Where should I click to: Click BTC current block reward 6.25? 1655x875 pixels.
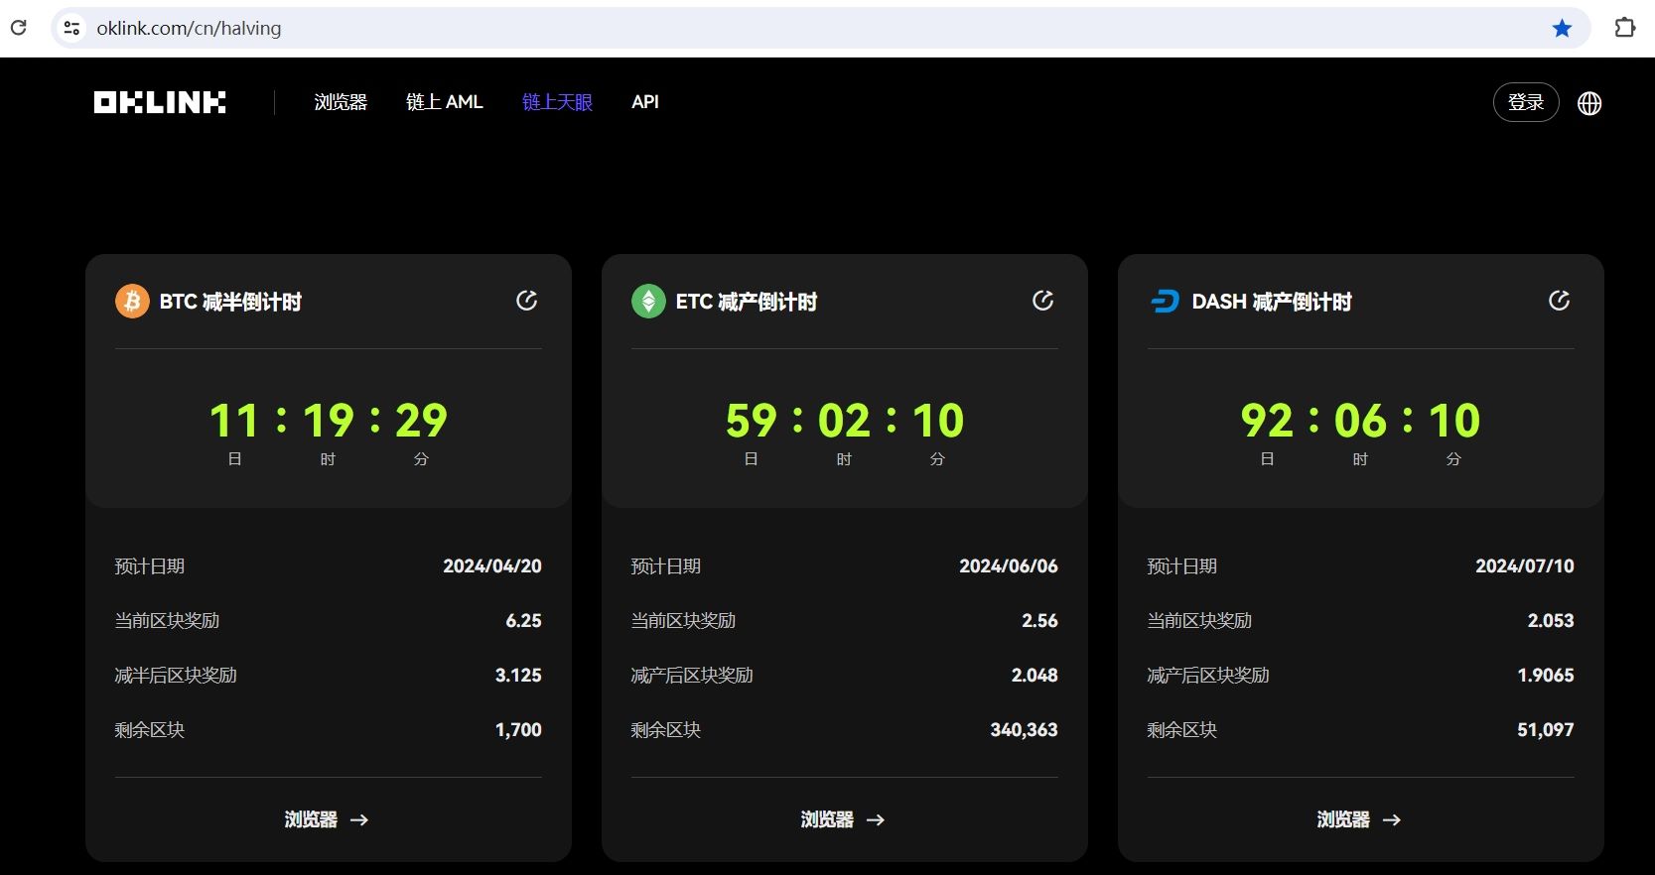coord(524,621)
